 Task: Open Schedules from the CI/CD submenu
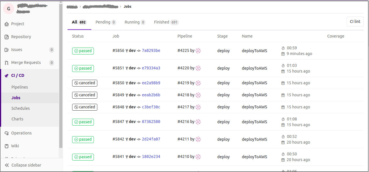pos(21,108)
